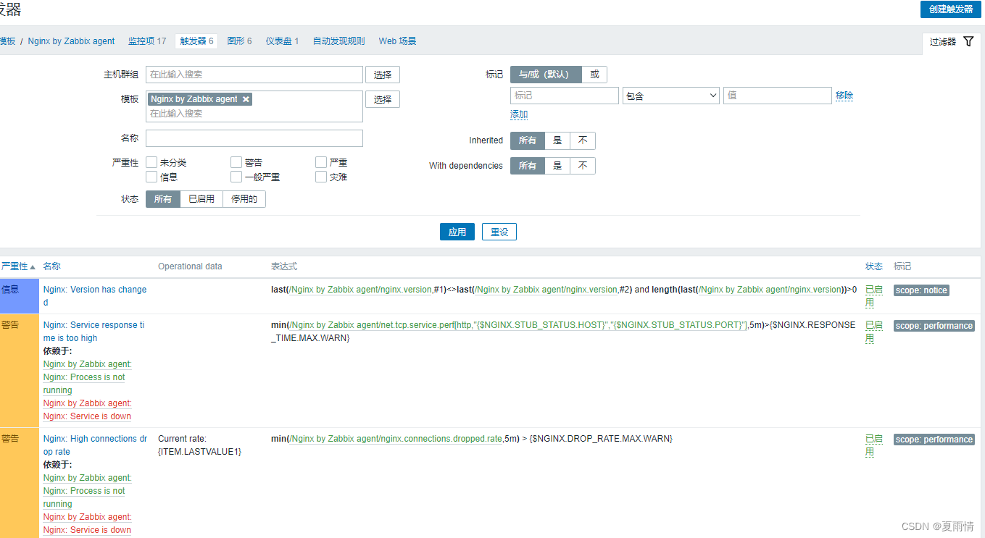Toggle 已启用 status of High connections drop rate
The height and width of the screenshot is (538, 985).
[x=874, y=445]
